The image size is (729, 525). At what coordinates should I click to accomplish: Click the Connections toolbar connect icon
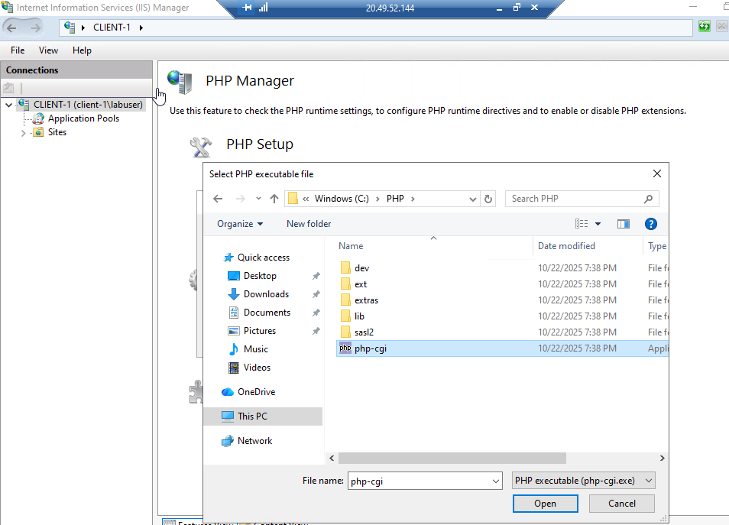click(x=9, y=87)
